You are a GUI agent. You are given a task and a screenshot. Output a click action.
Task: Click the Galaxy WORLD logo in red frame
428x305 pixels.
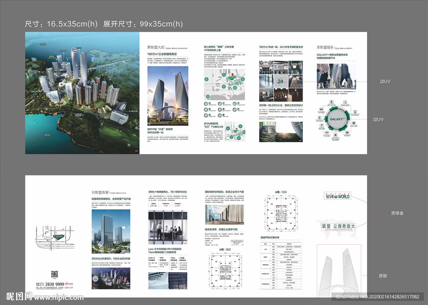point(337,196)
